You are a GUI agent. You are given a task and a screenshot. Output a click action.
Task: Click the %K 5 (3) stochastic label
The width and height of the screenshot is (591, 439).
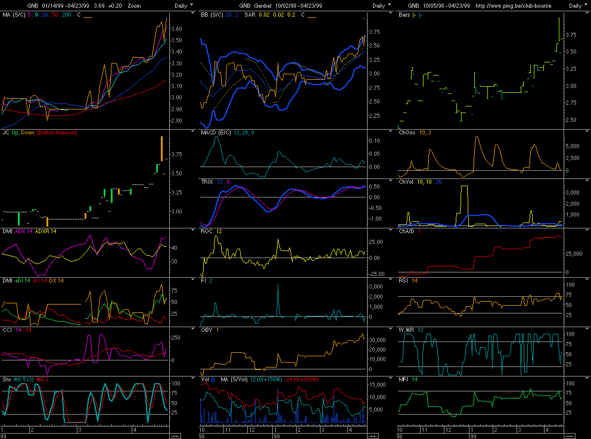point(24,379)
